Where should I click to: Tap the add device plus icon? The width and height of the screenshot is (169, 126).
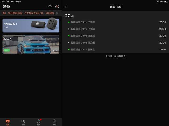click(57, 7)
